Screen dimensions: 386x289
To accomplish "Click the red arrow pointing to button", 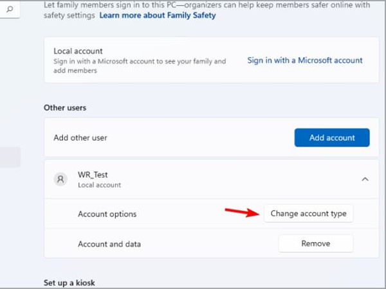I will click(x=241, y=212).
